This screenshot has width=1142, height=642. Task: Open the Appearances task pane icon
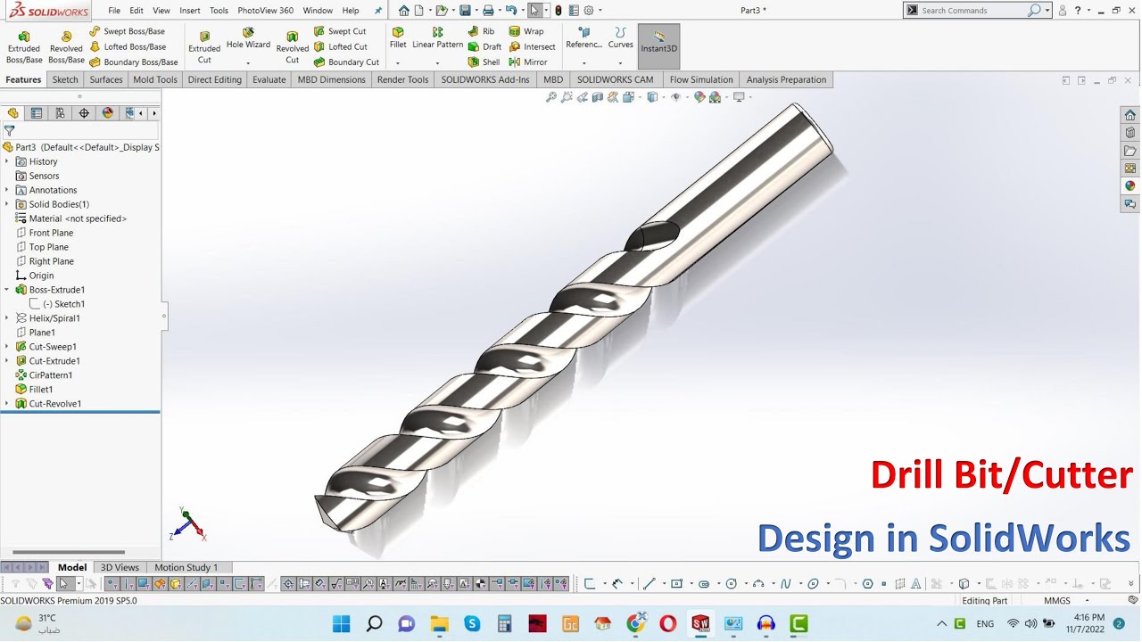(1130, 185)
